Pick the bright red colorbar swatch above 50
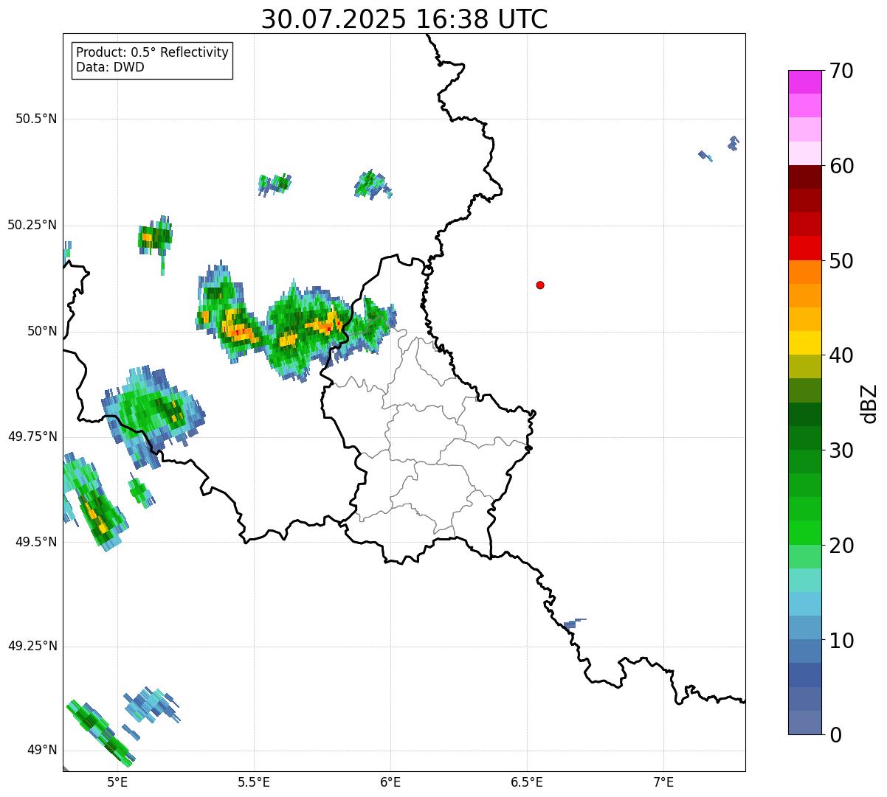Image resolution: width=887 pixels, height=797 pixels. (804, 248)
